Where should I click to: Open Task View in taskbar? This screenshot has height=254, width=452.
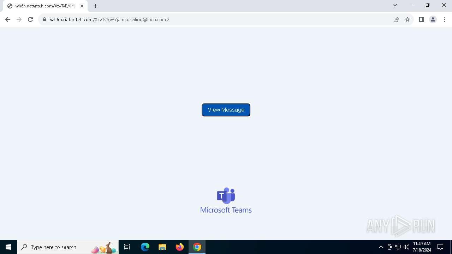click(x=127, y=247)
